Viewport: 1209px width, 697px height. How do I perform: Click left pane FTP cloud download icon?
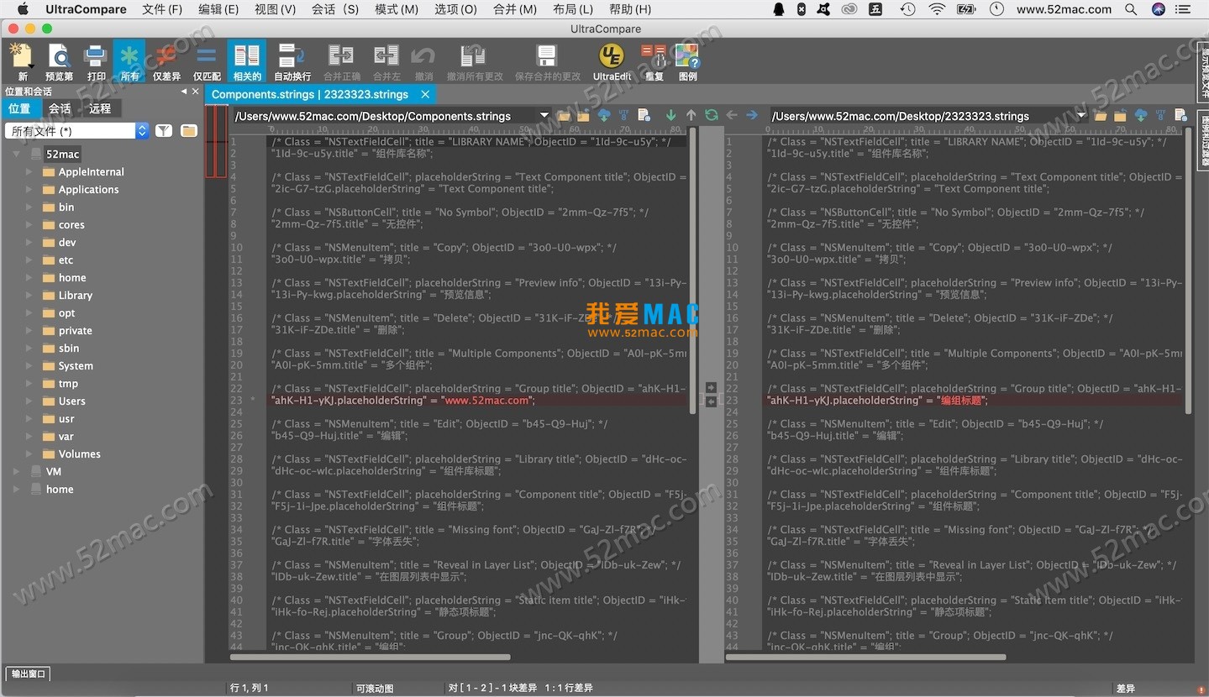(604, 116)
